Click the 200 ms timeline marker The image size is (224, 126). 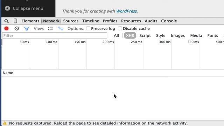[108, 42]
